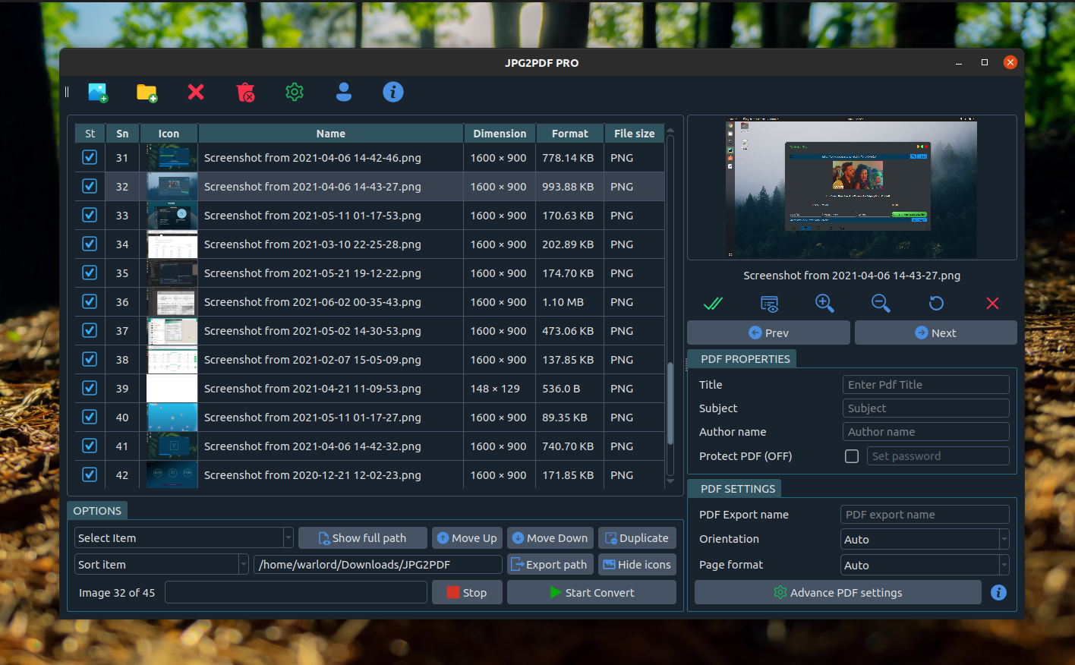Toggle the checkbox for row 42
Screen dimensions: 1075x665
pos(90,474)
